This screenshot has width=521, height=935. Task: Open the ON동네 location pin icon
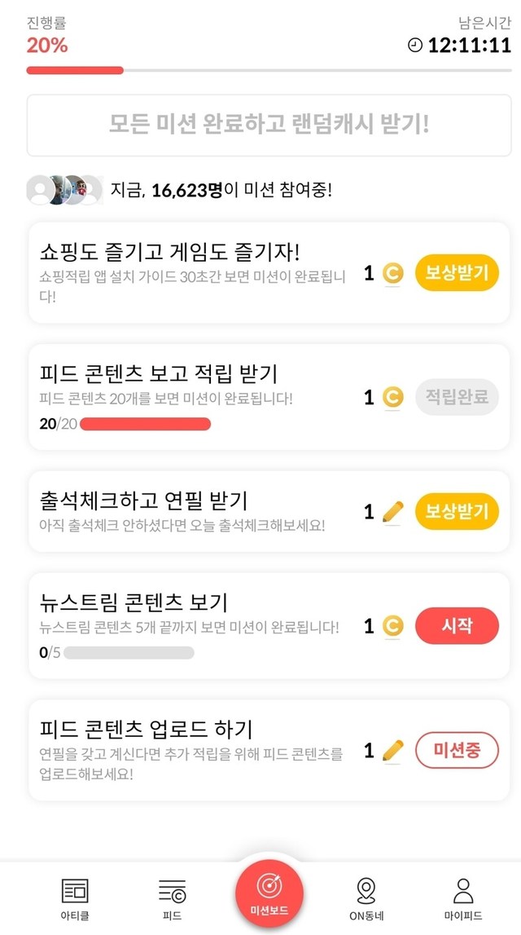366,889
